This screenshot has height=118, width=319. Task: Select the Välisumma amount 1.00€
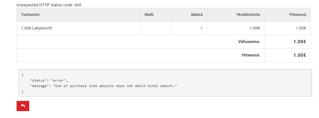tap(300, 41)
